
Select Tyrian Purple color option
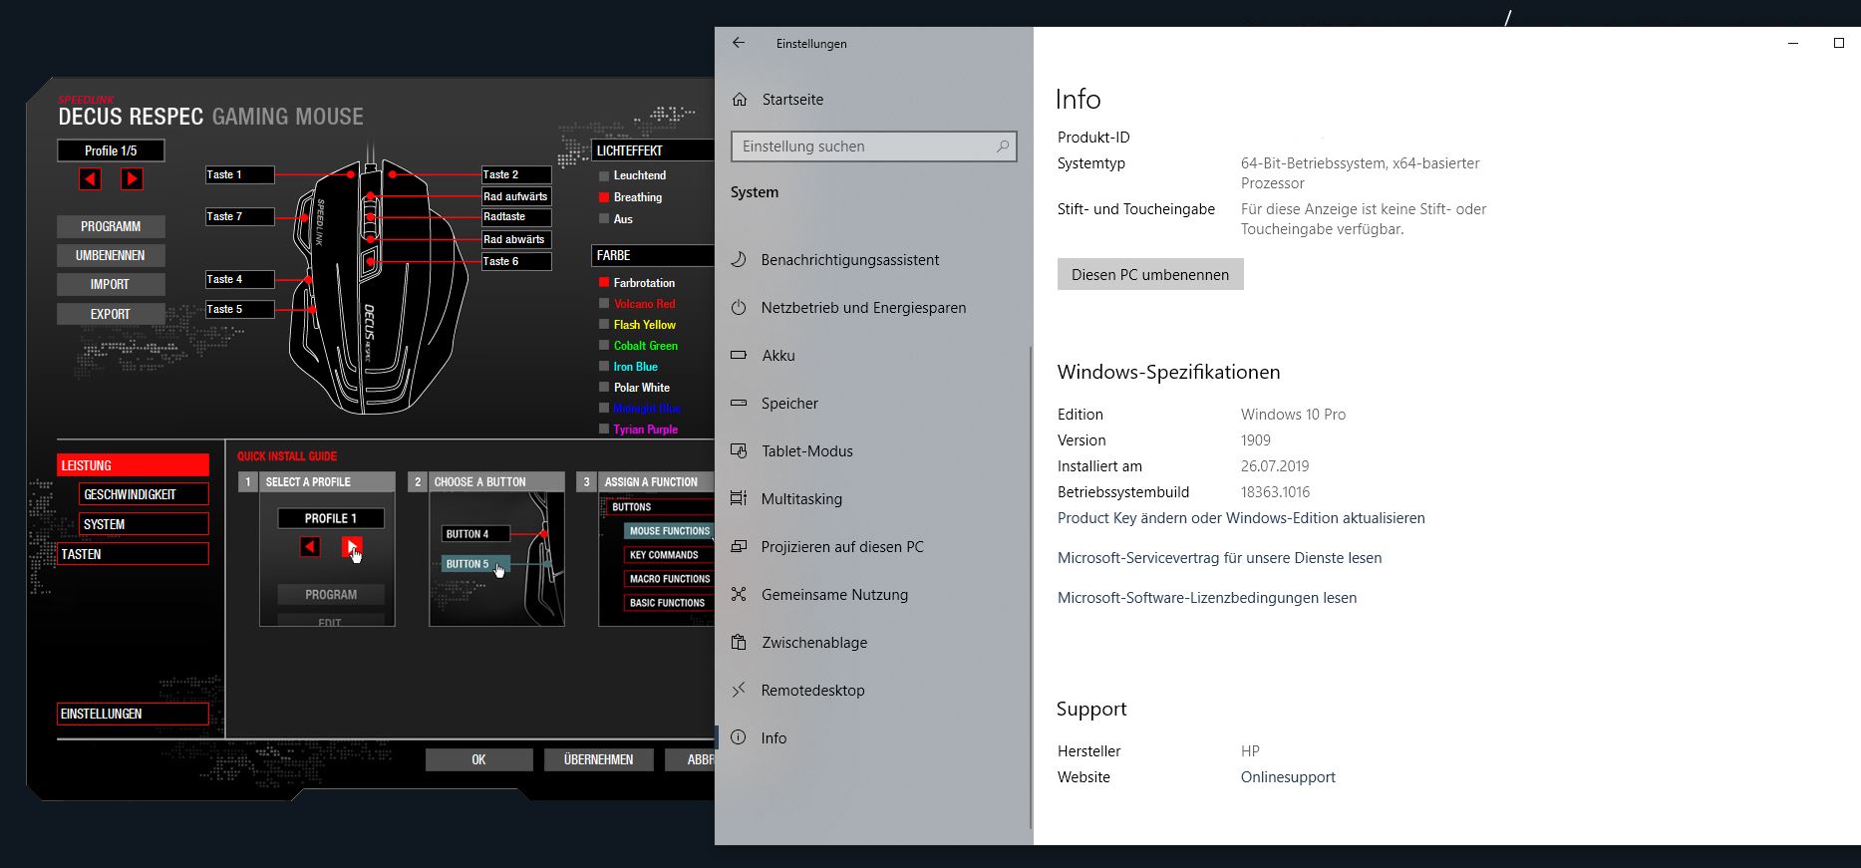click(604, 430)
